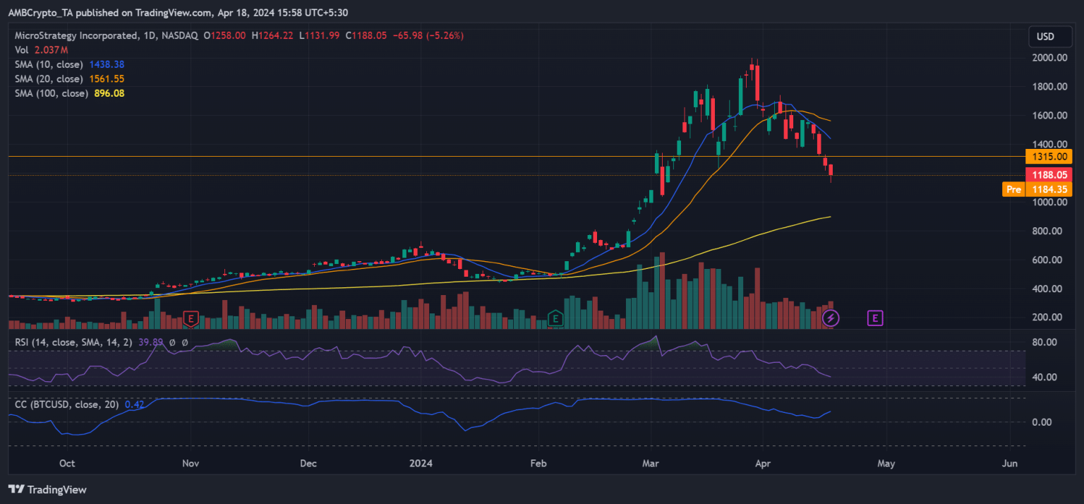
Task: Click the Nov label on time axis
Action: point(192,464)
